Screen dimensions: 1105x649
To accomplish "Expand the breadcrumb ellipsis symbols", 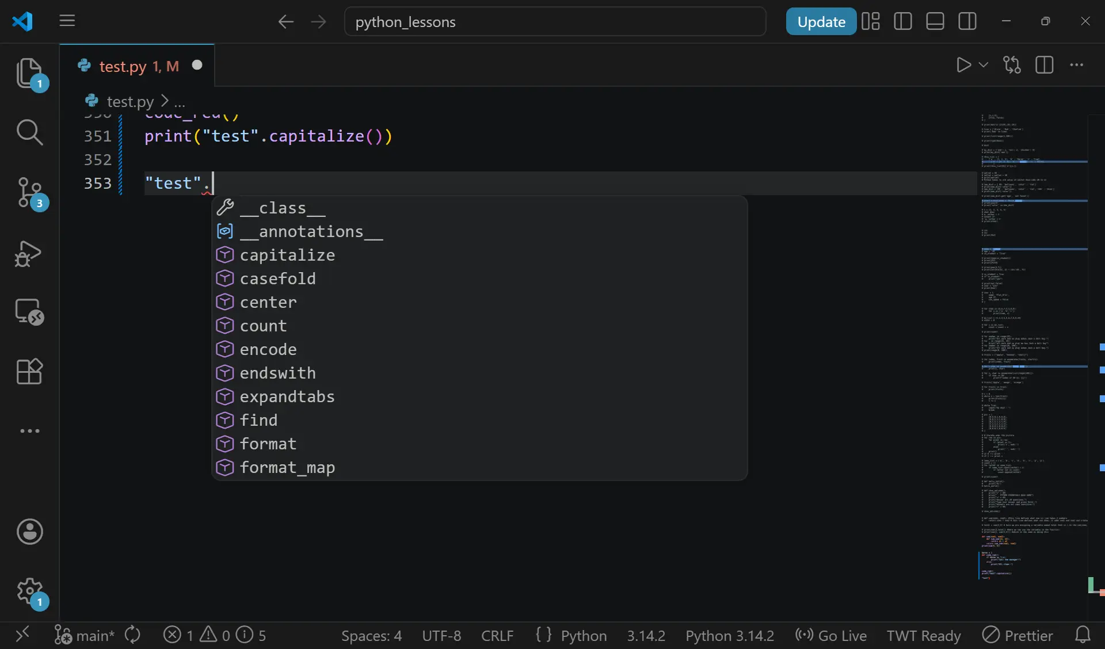I will pos(180,104).
